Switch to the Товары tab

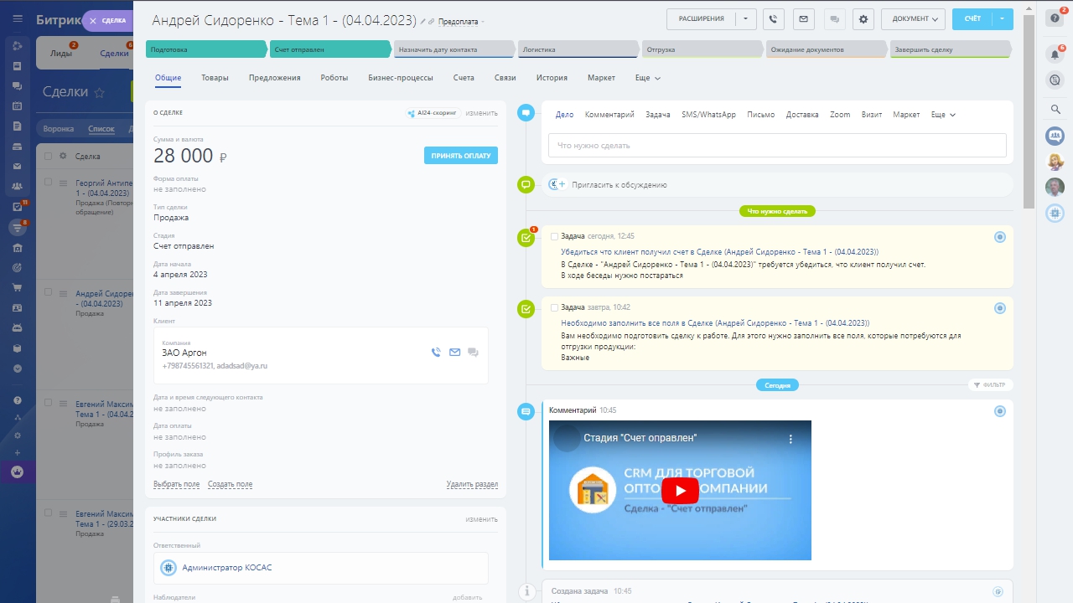coord(215,78)
